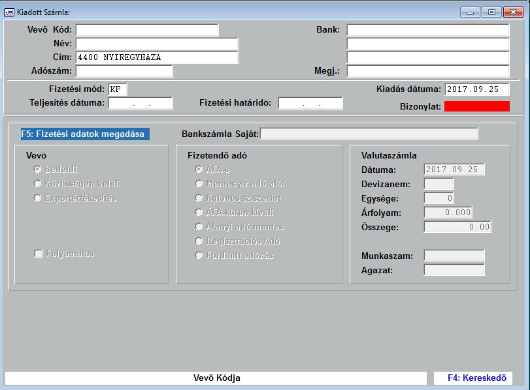The height and width of the screenshot is (390, 530).
Task: Click the Megj. comment field
Action: [x=428, y=71]
